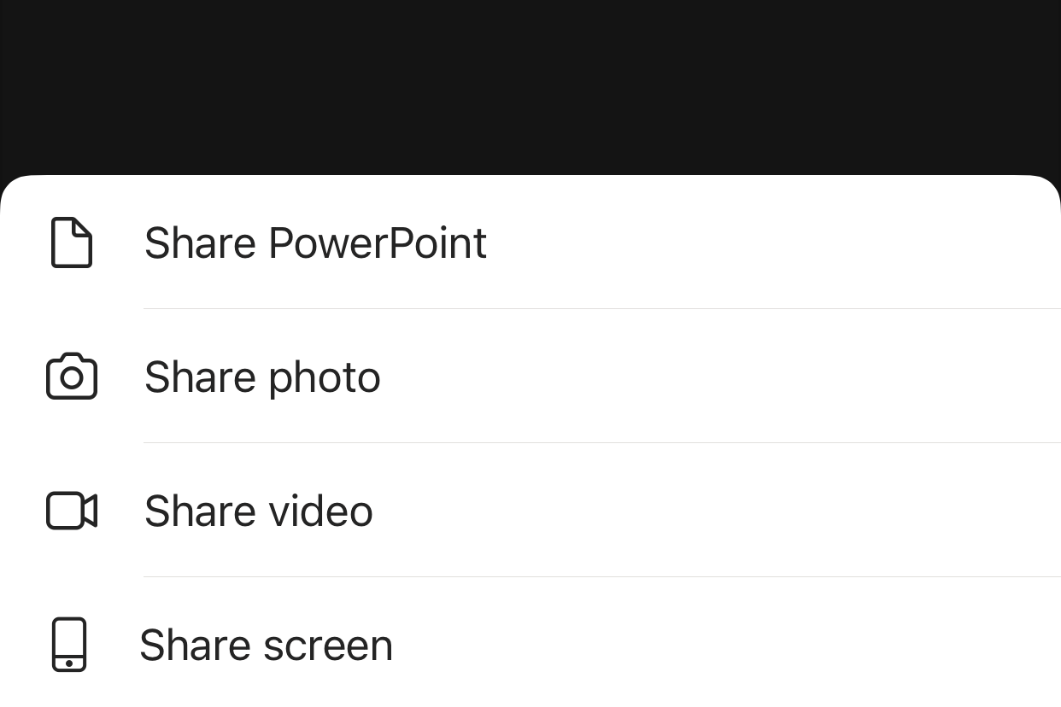Click the 'Share' word in the PowerPoint row
1061x707 pixels.
click(x=200, y=243)
